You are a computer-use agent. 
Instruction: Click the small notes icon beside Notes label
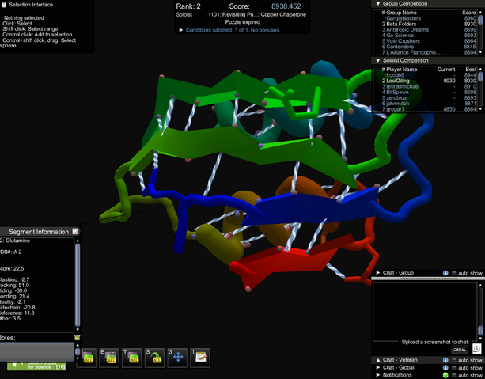[77, 338]
